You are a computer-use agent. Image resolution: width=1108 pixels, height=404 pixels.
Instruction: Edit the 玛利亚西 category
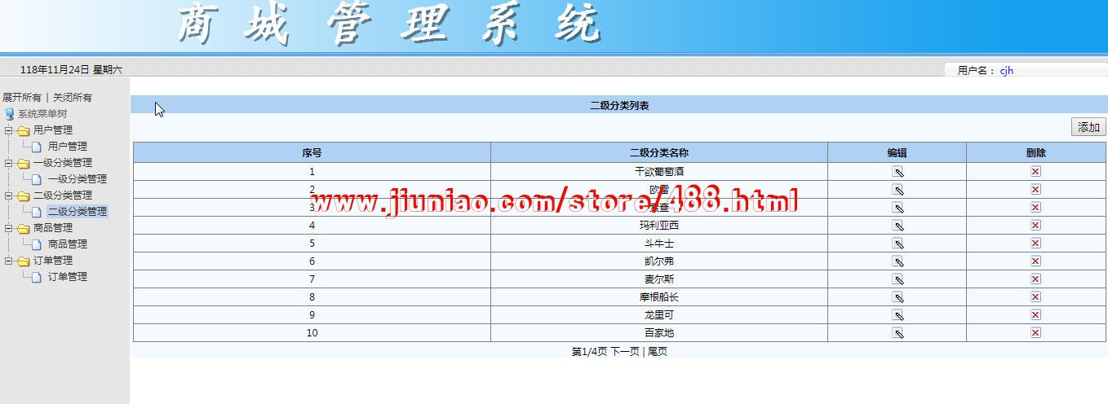click(x=897, y=225)
